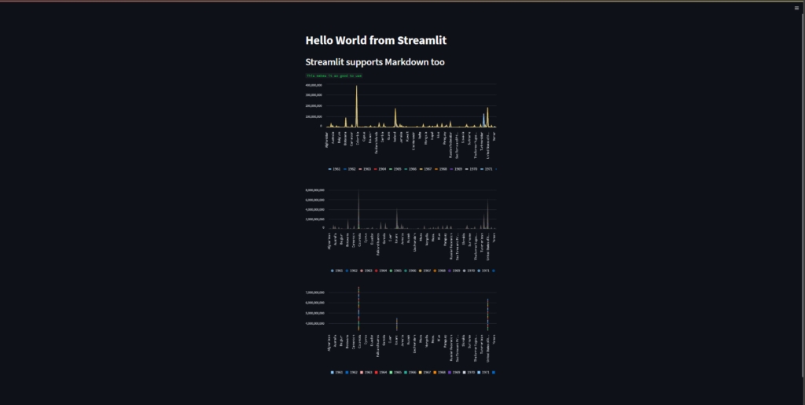The width and height of the screenshot is (805, 405).
Task: Pick 1970 square in bar chart legend
Action: [x=465, y=372]
